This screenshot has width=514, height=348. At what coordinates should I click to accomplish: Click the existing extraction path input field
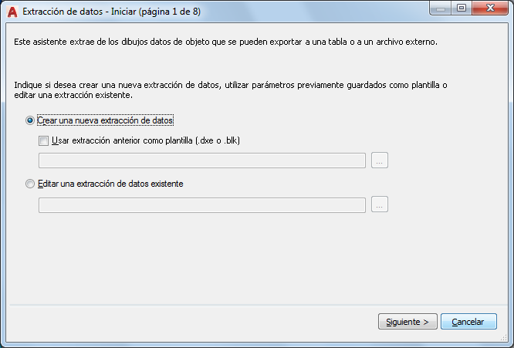coord(201,204)
